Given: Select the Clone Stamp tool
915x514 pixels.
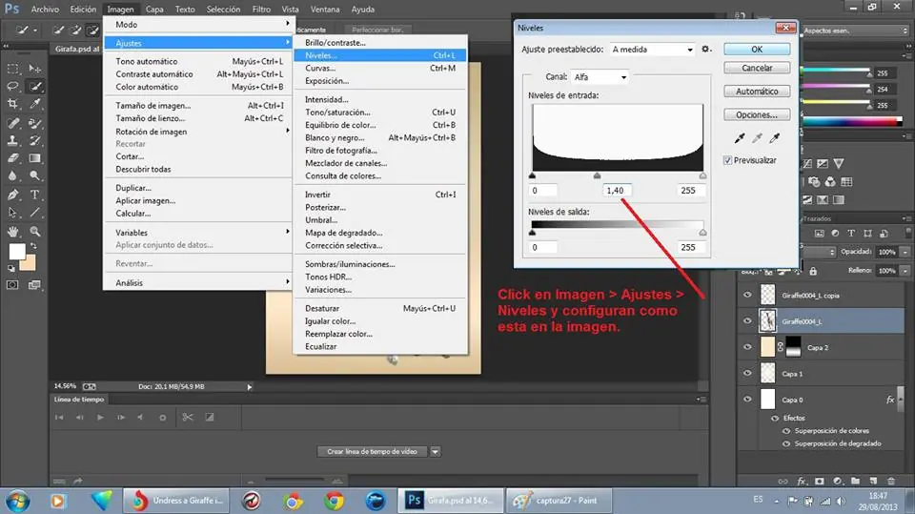Looking at the screenshot, I should (12, 140).
